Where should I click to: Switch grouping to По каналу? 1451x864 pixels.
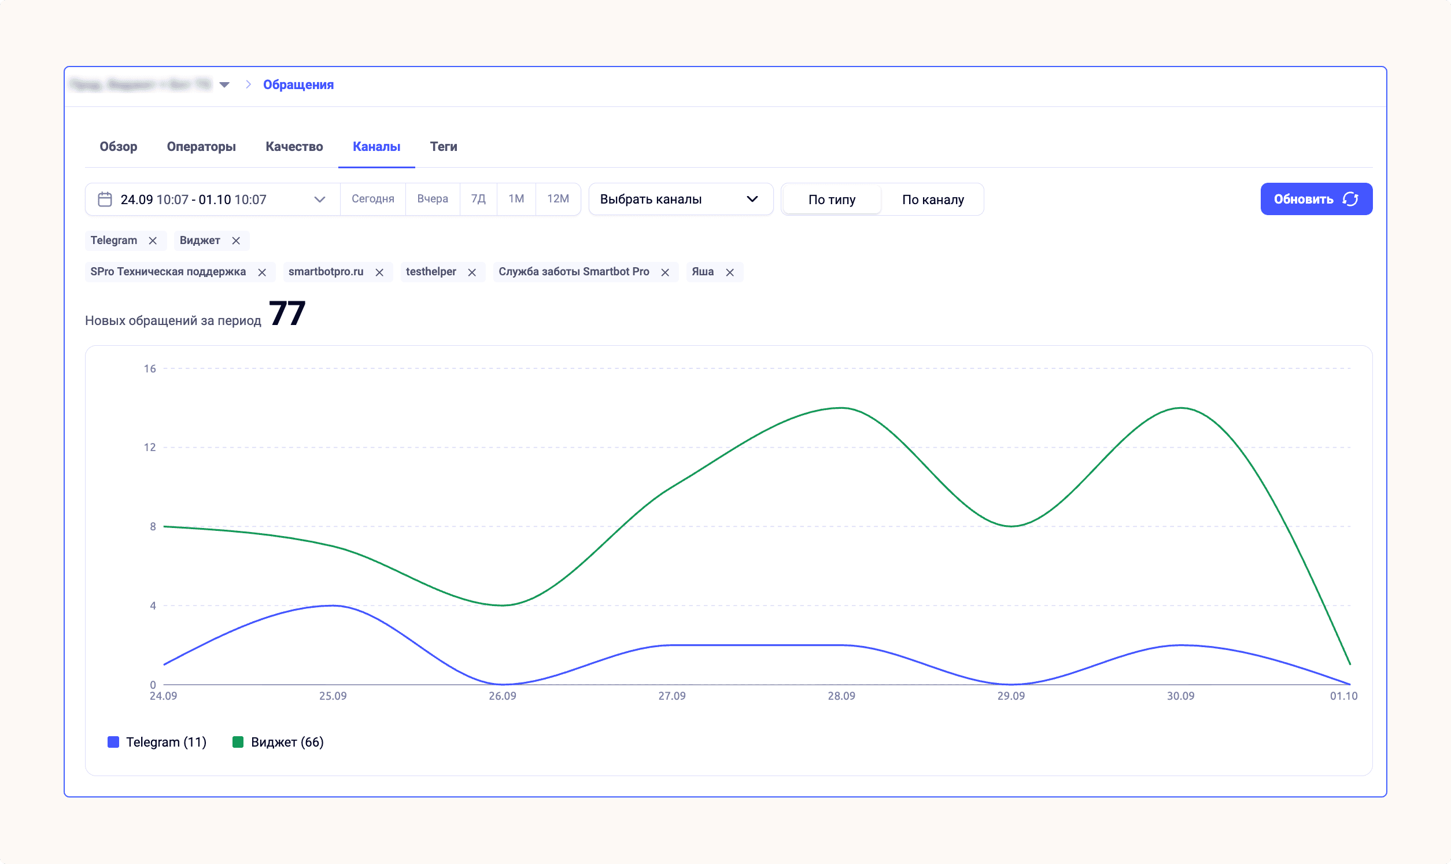click(x=932, y=199)
